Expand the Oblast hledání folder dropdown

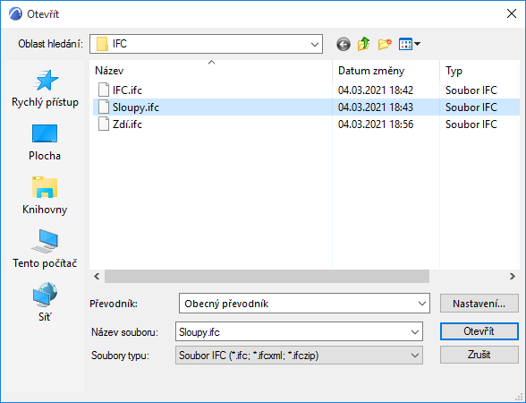click(315, 44)
